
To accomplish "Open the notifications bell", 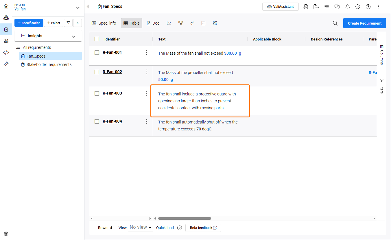I will tap(347, 7).
